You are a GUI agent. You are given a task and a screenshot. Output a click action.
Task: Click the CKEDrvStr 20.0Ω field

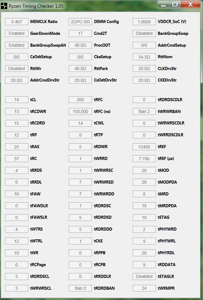tap(144, 80)
